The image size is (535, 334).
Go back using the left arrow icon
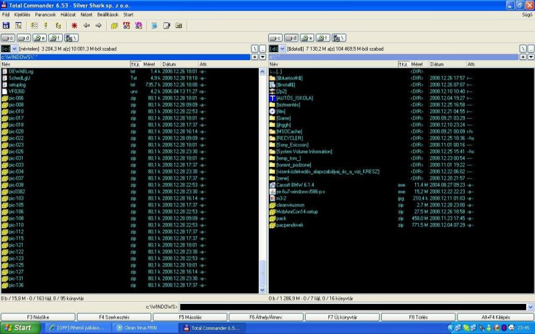click(86, 25)
